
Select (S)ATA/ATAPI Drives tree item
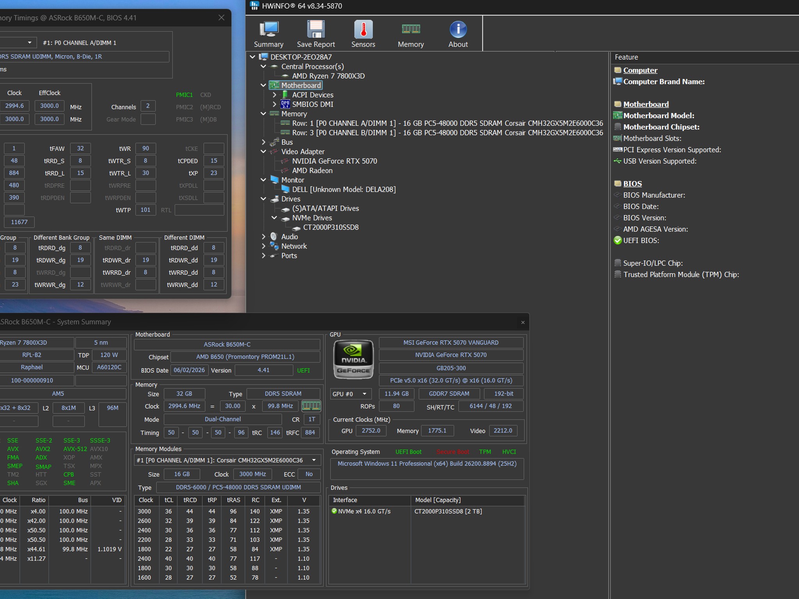click(x=325, y=208)
